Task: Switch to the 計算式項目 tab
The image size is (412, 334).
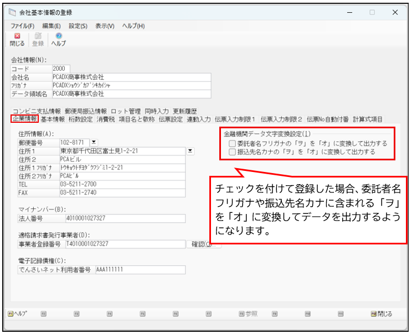Action: (367, 119)
